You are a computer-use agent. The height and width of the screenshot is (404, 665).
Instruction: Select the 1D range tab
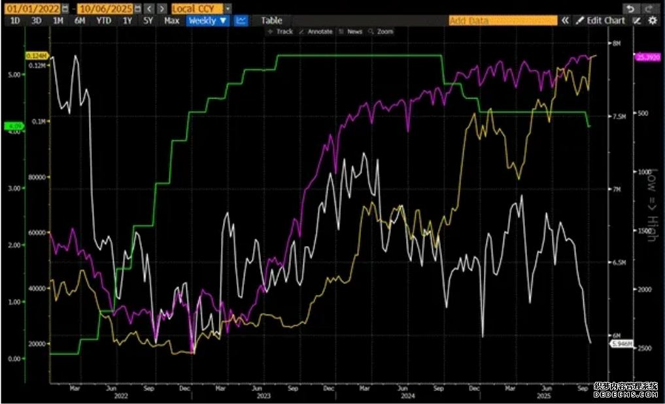tap(15, 20)
